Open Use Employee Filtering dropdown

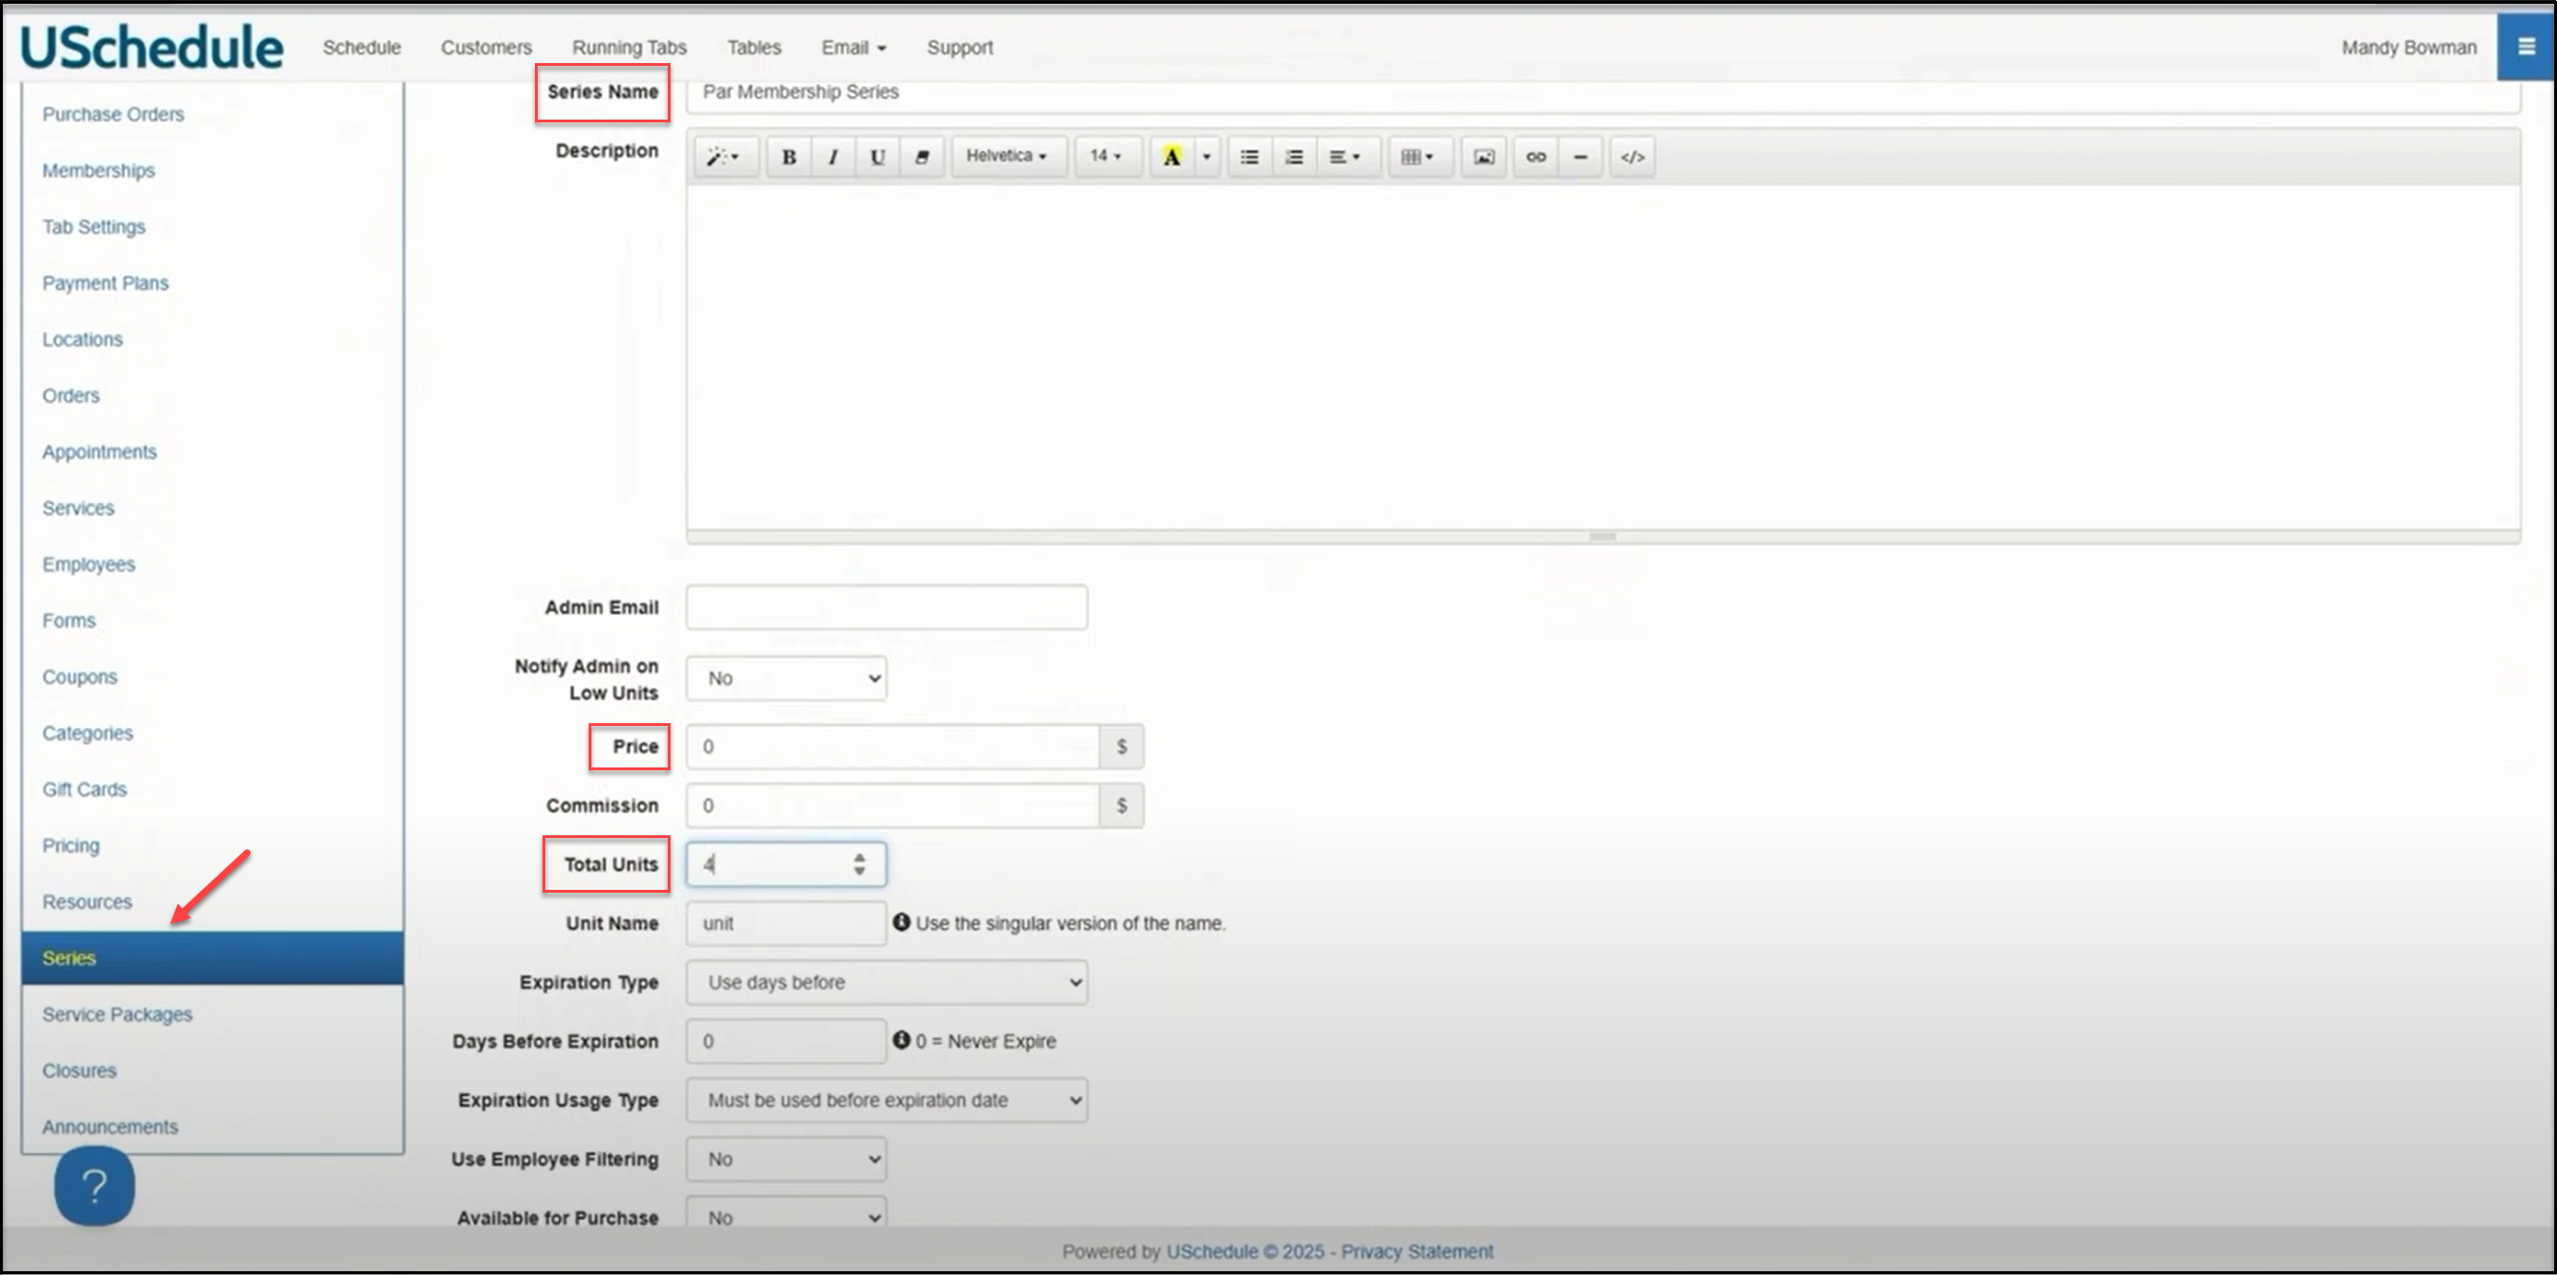(x=786, y=1159)
